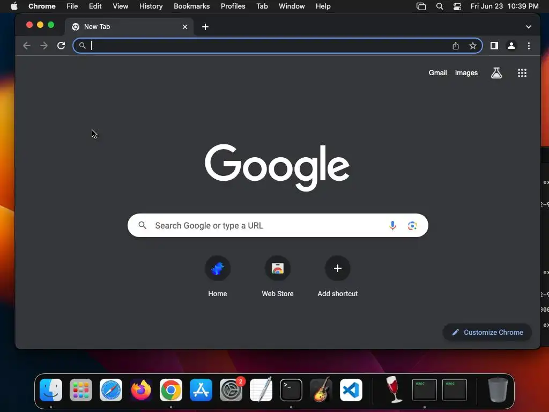
Task: Open Chrome's three-dot menu
Action: (x=529, y=46)
